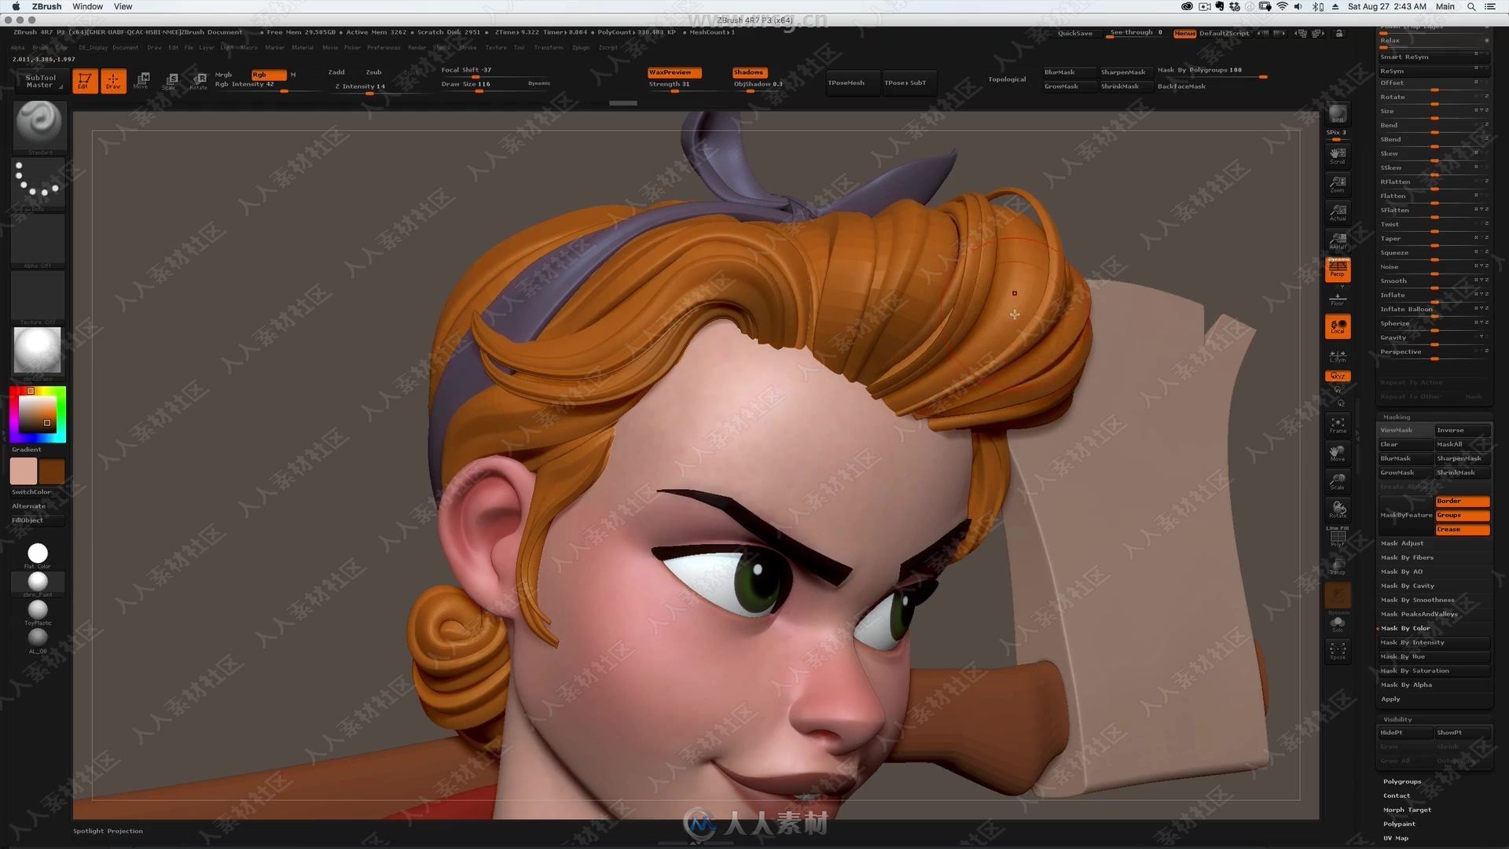Click the AAHalf icon
Screen dimensions: 1509x849
[x=1338, y=241]
